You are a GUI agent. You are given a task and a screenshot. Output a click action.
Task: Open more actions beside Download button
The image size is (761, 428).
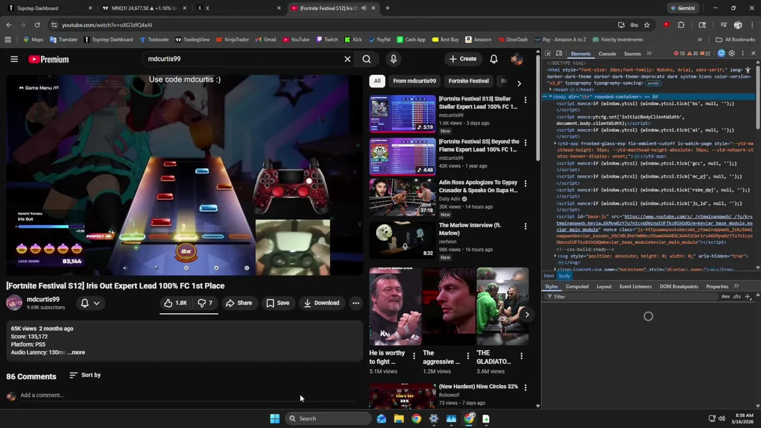[356, 303]
